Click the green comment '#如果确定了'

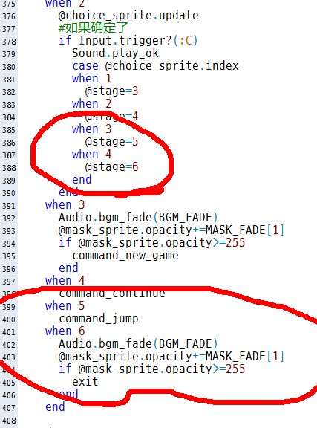point(93,27)
